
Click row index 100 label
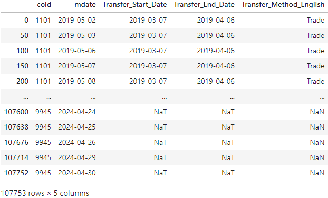(x=22, y=51)
